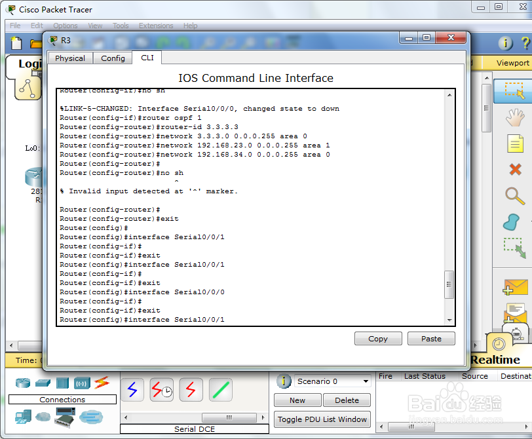532x439 pixels.
Task: Select Custom Made Devices category
Action: [65, 417]
